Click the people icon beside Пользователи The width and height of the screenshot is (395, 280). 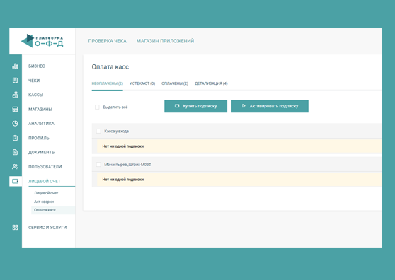(15, 167)
